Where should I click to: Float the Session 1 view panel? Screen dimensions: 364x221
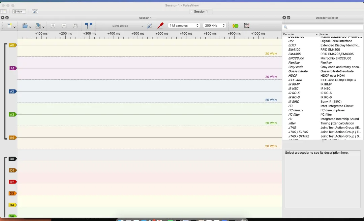pos(7,17)
